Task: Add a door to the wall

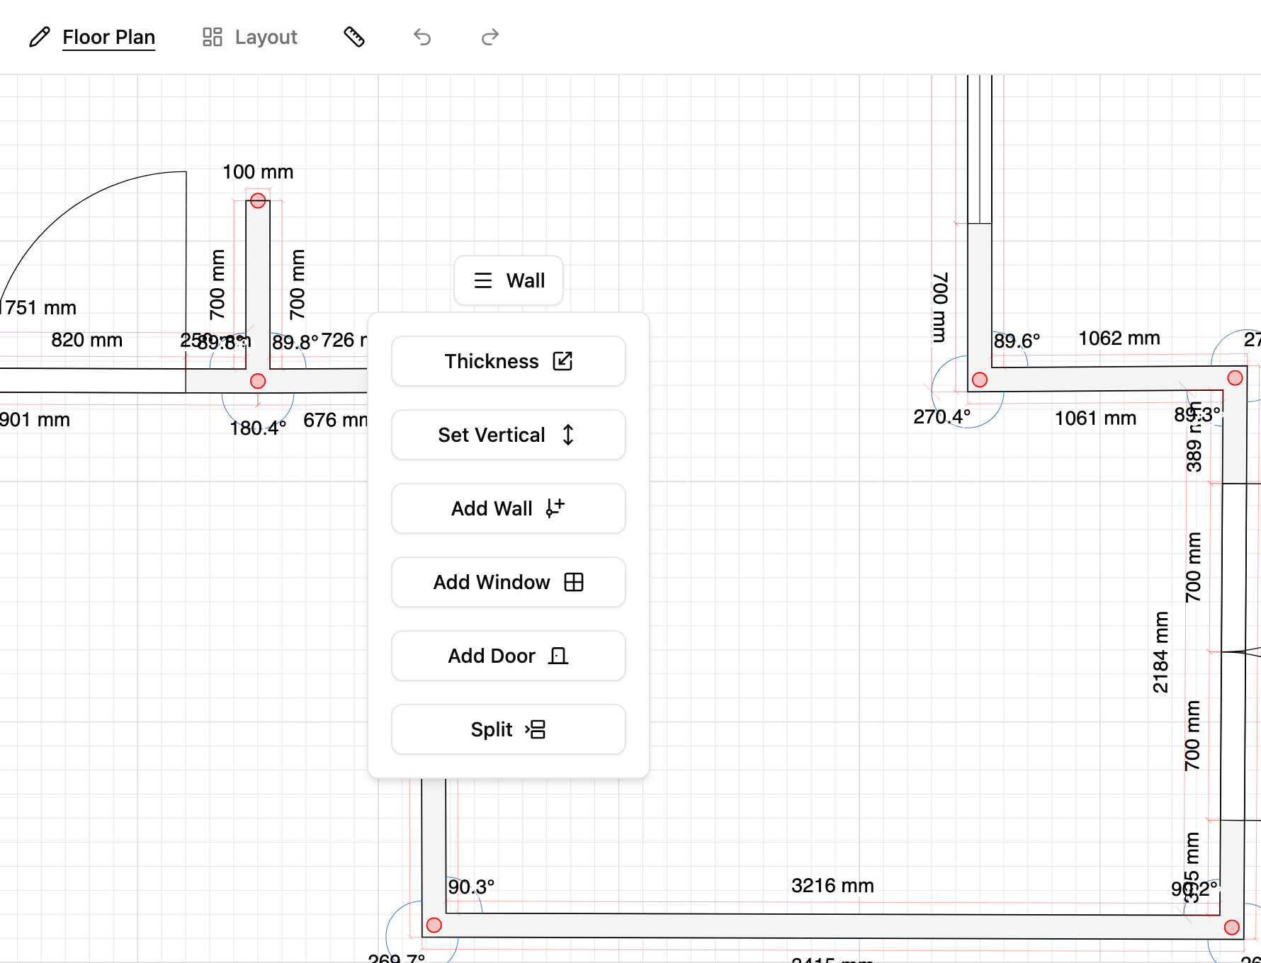Action: pyautogui.click(x=509, y=656)
